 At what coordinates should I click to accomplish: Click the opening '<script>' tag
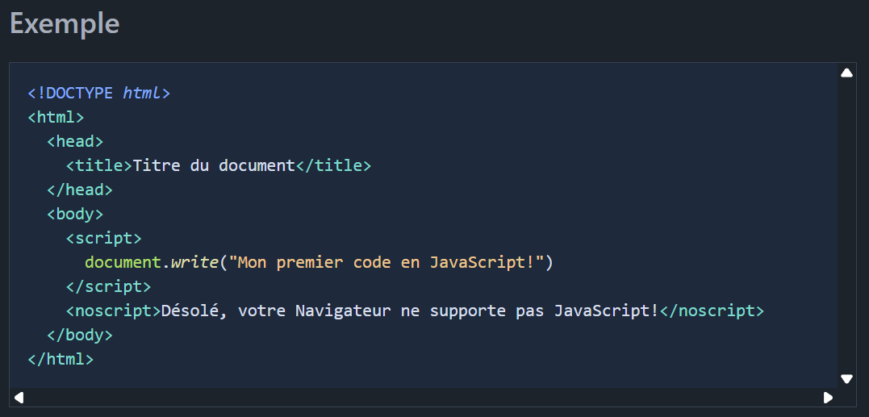coord(104,239)
